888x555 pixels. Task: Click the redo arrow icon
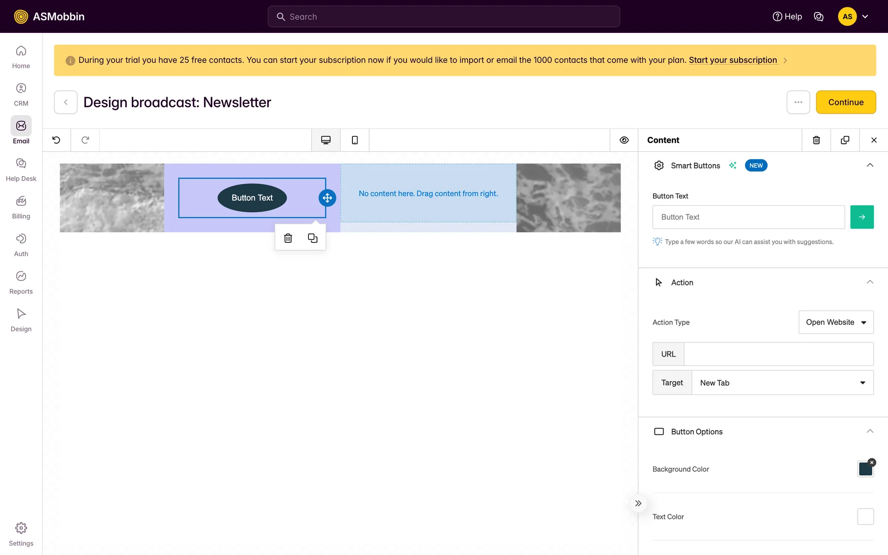(85, 140)
